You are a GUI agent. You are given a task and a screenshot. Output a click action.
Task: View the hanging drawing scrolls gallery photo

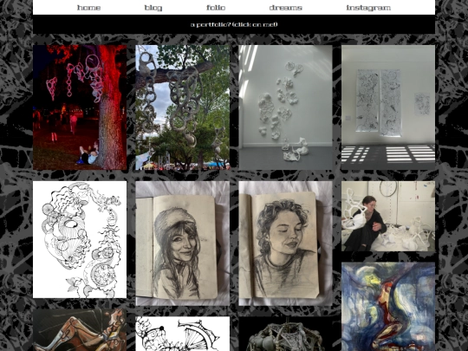tap(388, 107)
